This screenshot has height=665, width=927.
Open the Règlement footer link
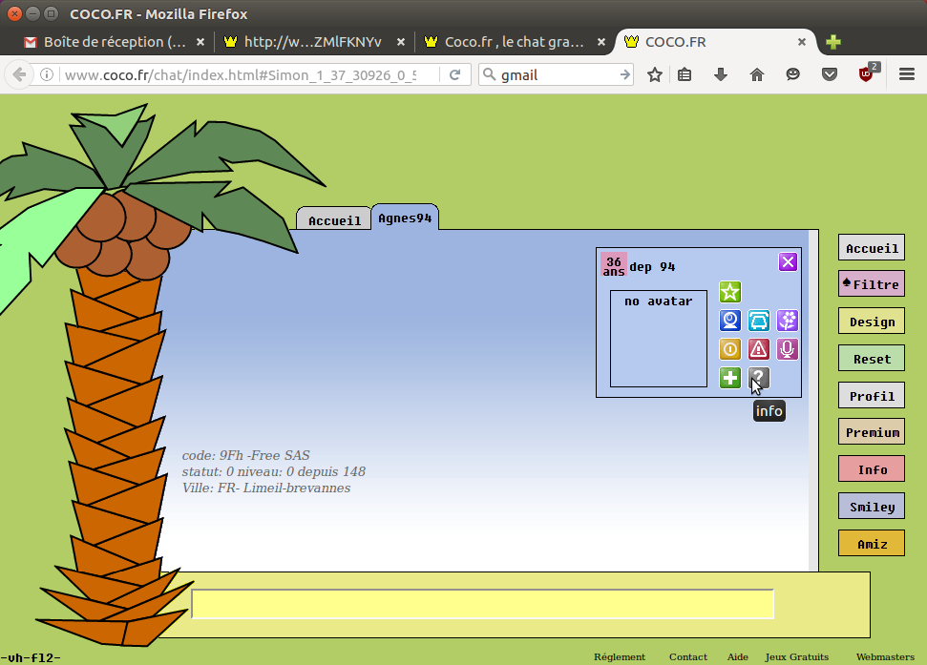[x=619, y=656]
